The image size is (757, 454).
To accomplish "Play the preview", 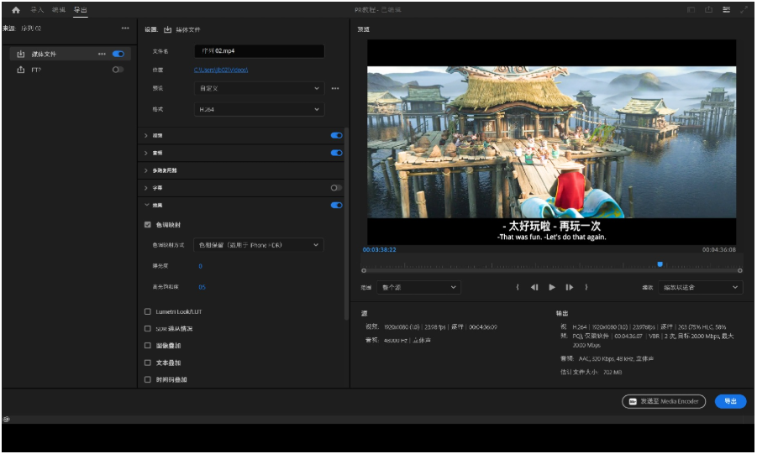I will pos(552,288).
